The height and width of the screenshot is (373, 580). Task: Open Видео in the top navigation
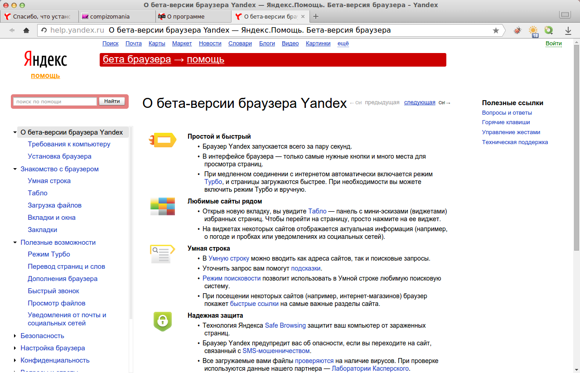(290, 44)
